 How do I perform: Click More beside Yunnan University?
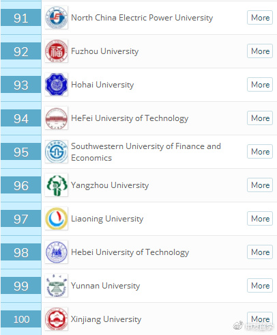pos(260,286)
